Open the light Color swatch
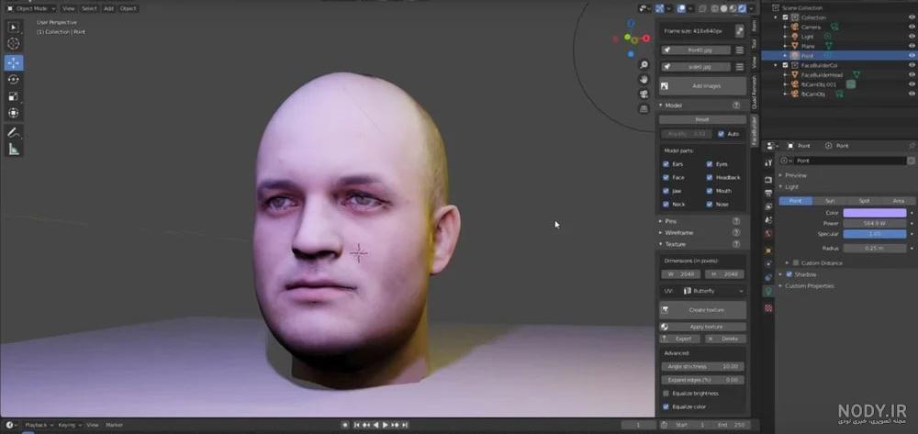918x434 pixels. pyautogui.click(x=875, y=213)
